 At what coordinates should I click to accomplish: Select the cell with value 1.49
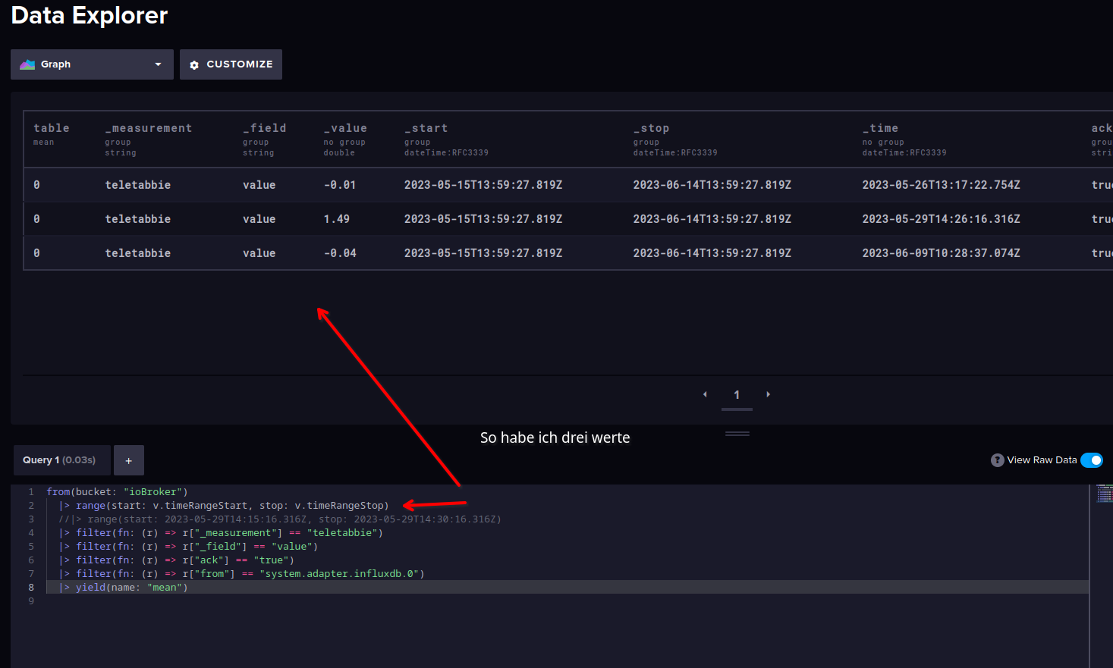tap(337, 219)
